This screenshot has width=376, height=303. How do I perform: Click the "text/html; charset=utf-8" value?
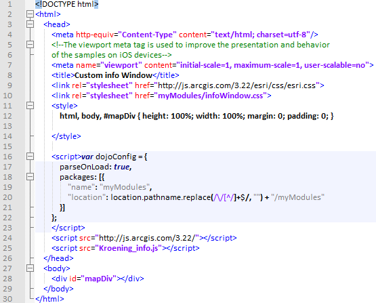tap(260, 35)
